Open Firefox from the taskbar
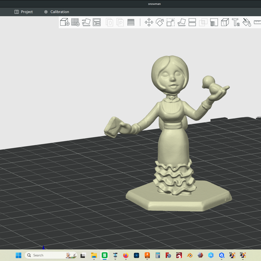Screen dimensions: 261x261 click(x=125, y=255)
